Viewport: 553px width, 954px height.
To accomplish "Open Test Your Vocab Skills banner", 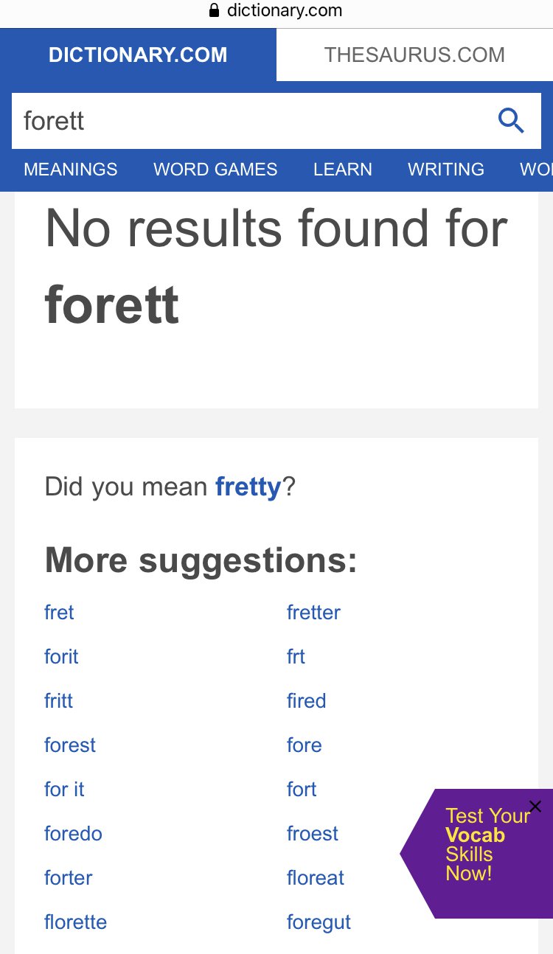I will click(479, 855).
